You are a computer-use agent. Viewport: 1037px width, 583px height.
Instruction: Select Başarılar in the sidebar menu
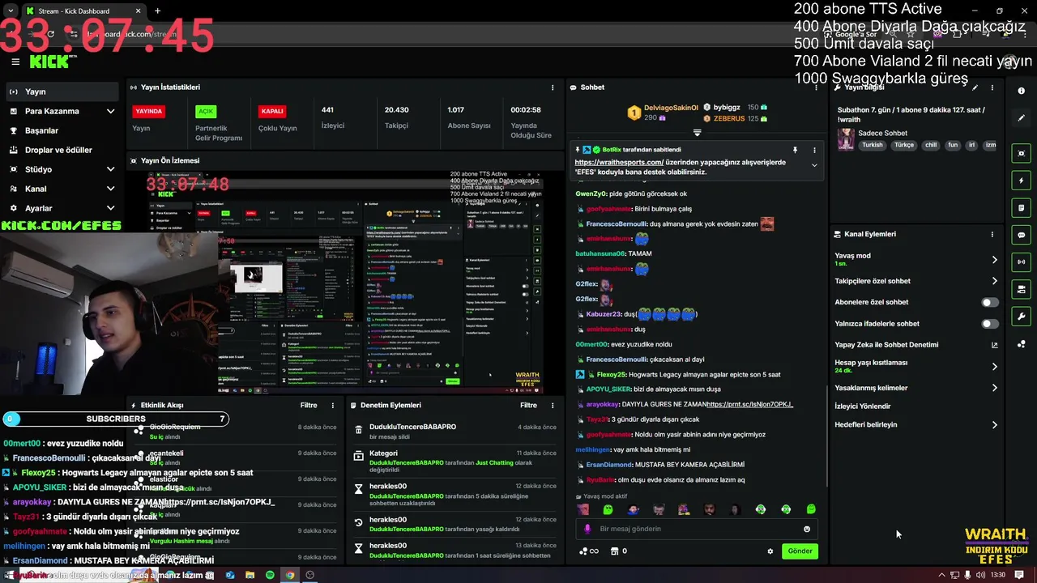point(62,130)
